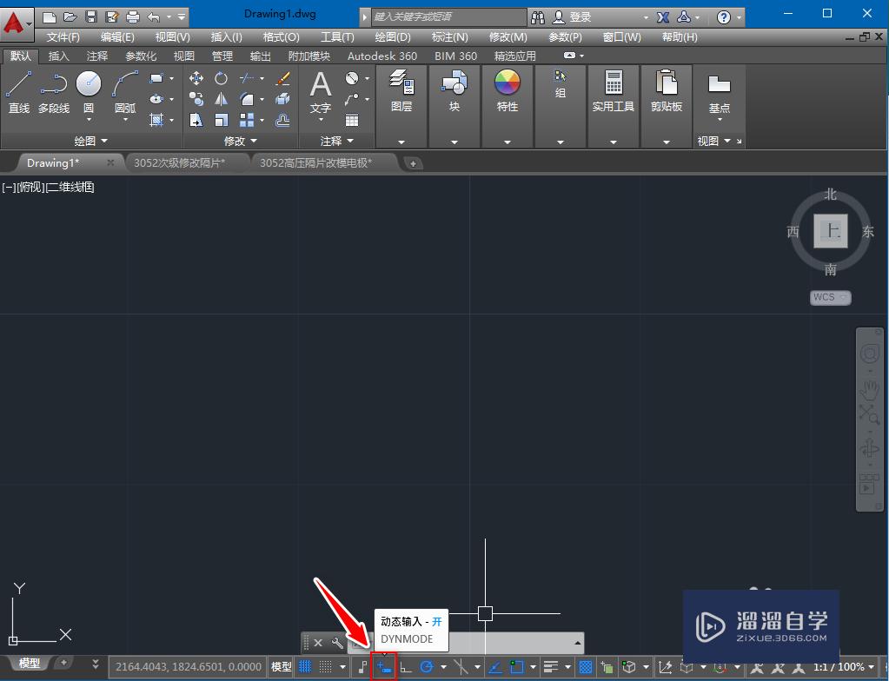Toggle ortho mode in the status bar
The image size is (889, 681).
coord(406,666)
